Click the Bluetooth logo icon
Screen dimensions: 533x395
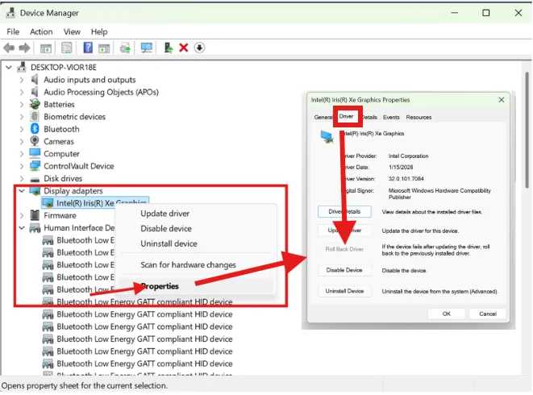point(35,129)
